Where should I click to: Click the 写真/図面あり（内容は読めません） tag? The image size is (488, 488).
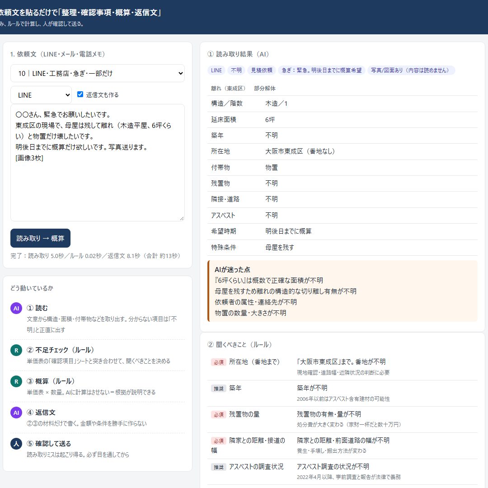411,70
